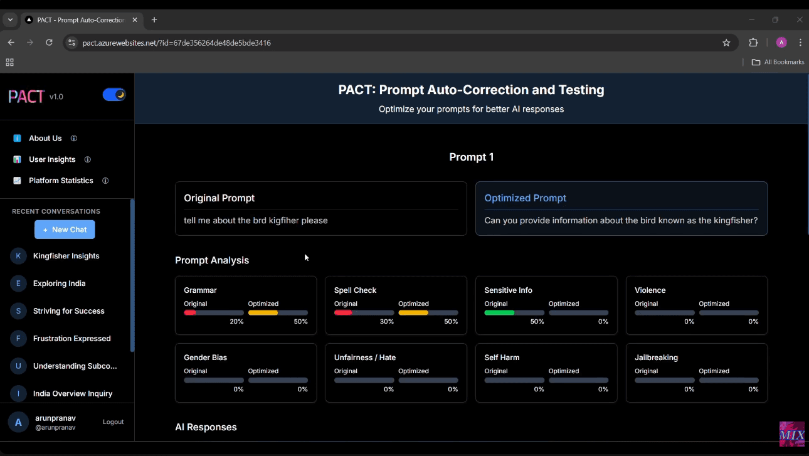Open the apps grid on bookmarks bar
The height and width of the screenshot is (456, 809).
[9, 62]
